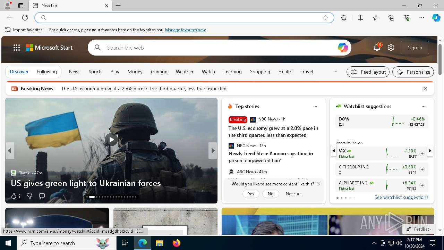The width and height of the screenshot is (444, 250).
Task: Choose Not sure in content prompt
Action: pyautogui.click(x=293, y=194)
